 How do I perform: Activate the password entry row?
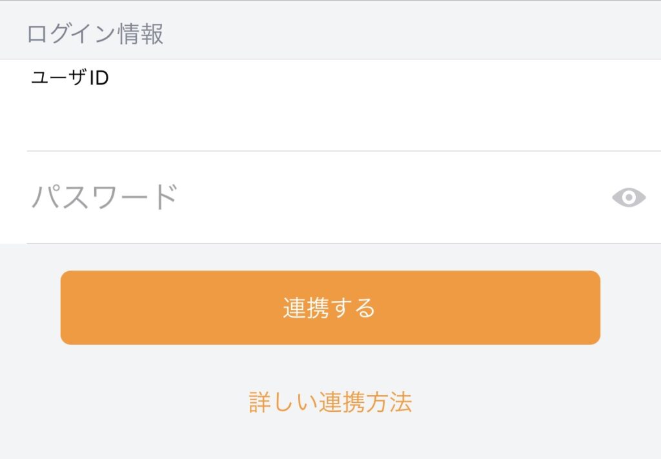(310, 198)
